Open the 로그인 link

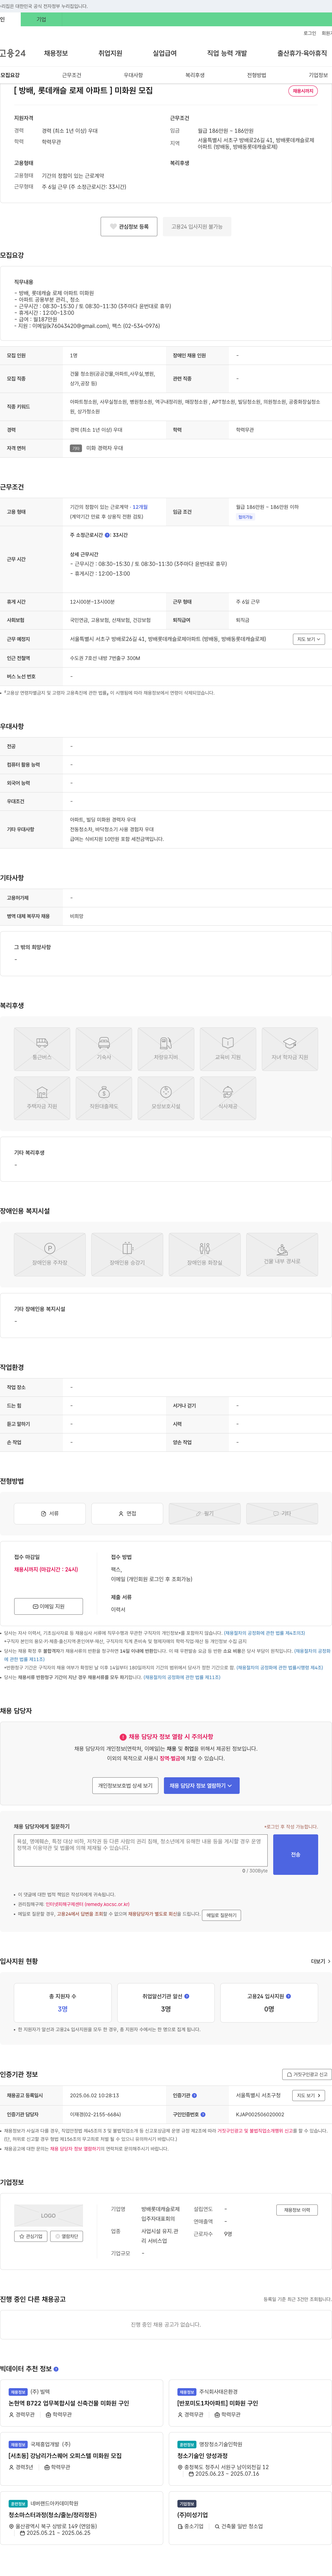310,33
